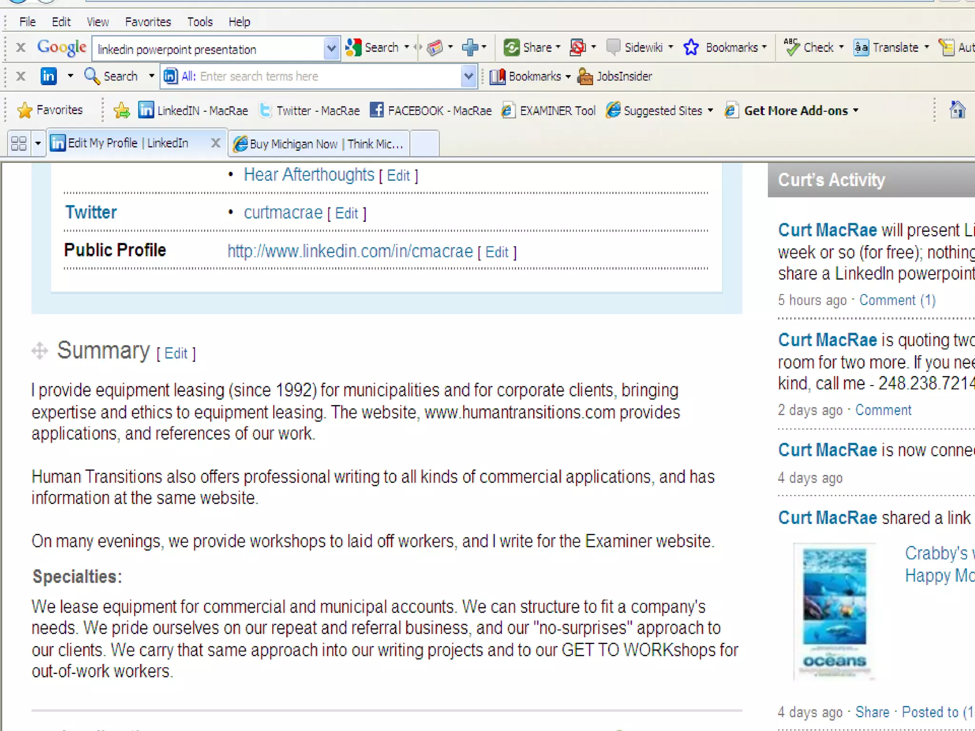Click the Quick Tabs grid icon
Viewport: 975px width, 731px height.
click(19, 143)
